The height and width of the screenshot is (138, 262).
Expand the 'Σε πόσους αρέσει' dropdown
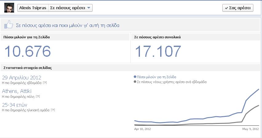point(70,8)
